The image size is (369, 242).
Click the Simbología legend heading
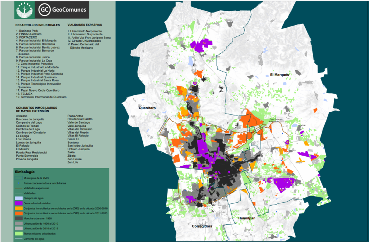point(25,172)
